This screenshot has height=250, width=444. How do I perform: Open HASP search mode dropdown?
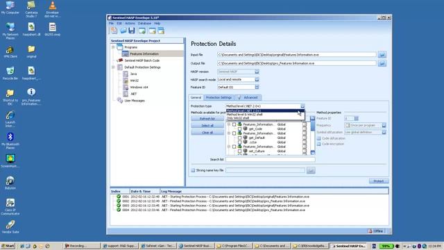[257, 80]
